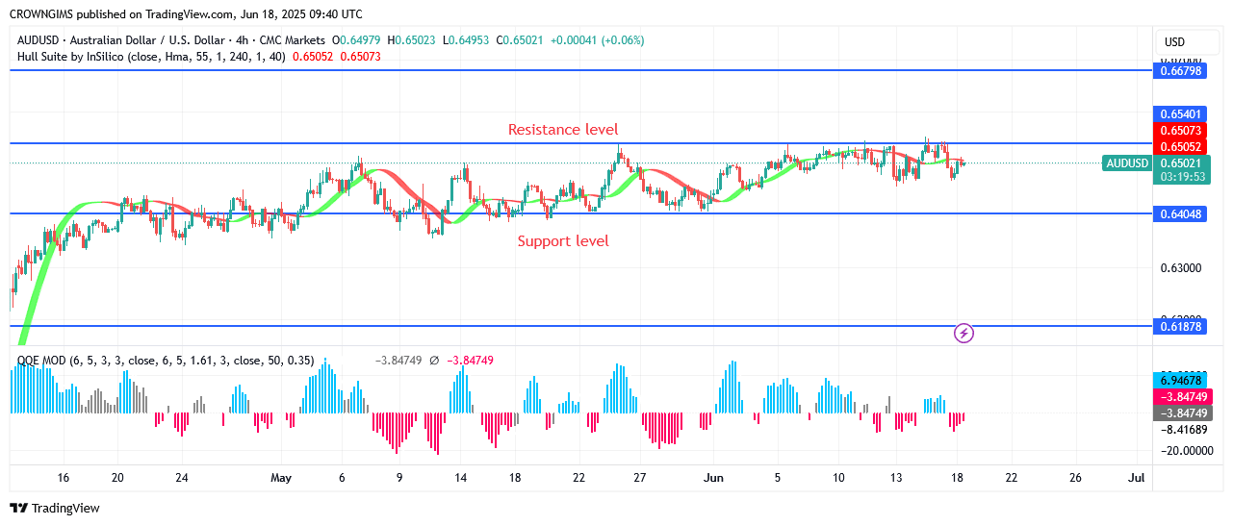Image resolution: width=1233 pixels, height=525 pixels.
Task: Click the purple lightning bolt event icon
Action: [x=964, y=334]
